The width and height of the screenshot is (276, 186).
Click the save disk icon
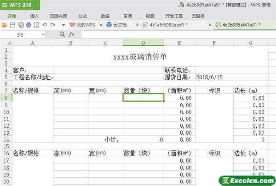click(12, 25)
